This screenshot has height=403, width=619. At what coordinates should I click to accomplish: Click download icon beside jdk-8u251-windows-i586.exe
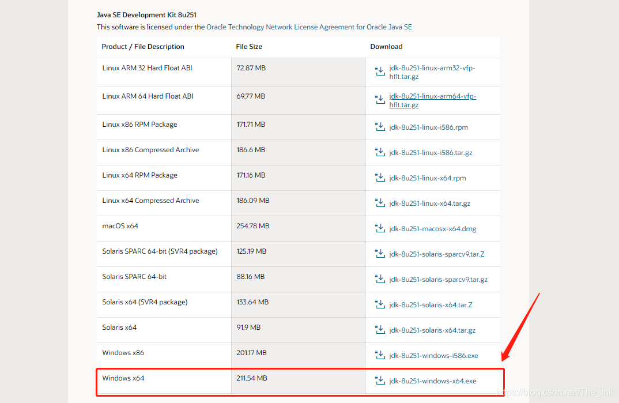tap(380, 355)
